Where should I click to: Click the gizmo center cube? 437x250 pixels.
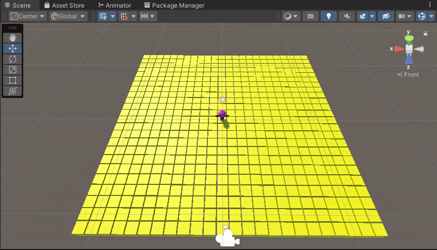409,49
